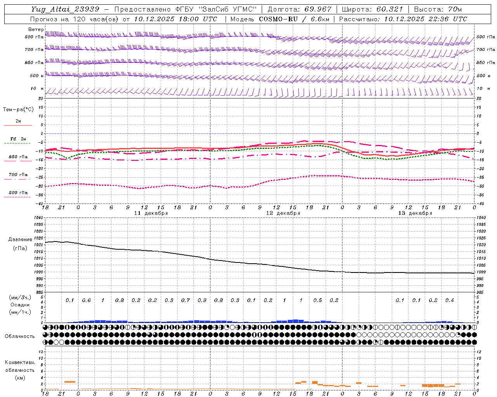This screenshot has height=397, width=497.
Task: Click the '850 гПа' temperature legend entry
Action: tap(18, 157)
